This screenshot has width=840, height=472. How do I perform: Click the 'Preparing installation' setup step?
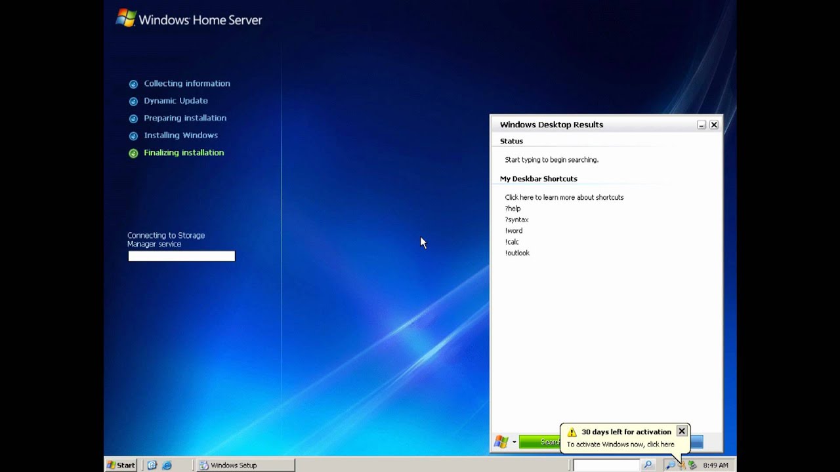[x=185, y=118]
